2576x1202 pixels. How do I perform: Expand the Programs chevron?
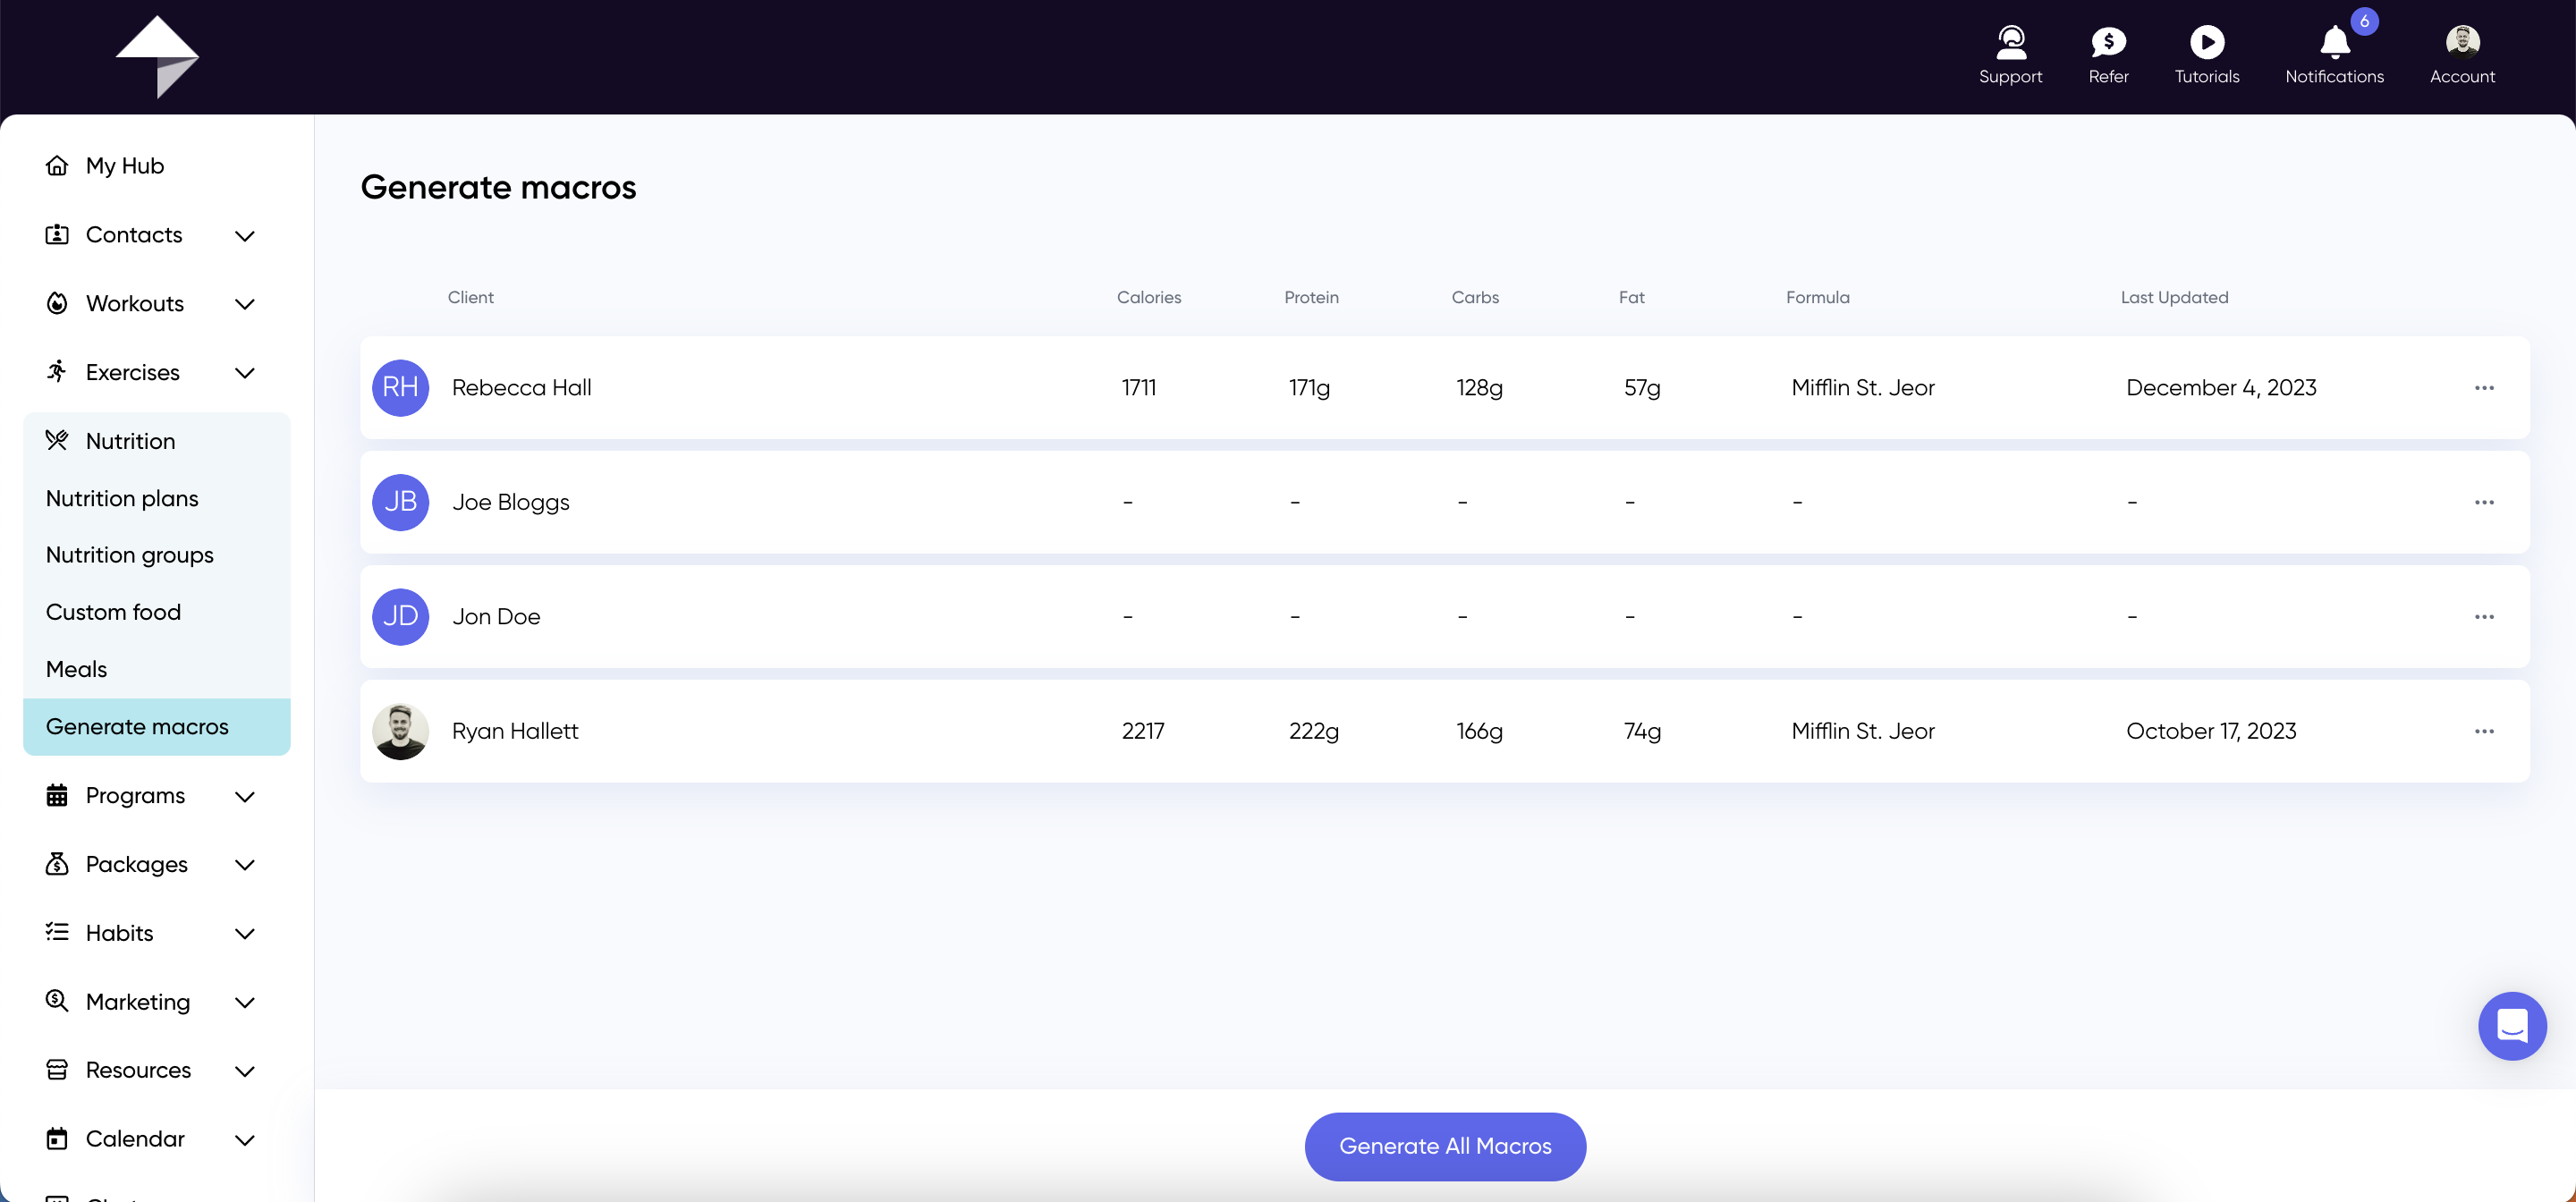coord(244,796)
